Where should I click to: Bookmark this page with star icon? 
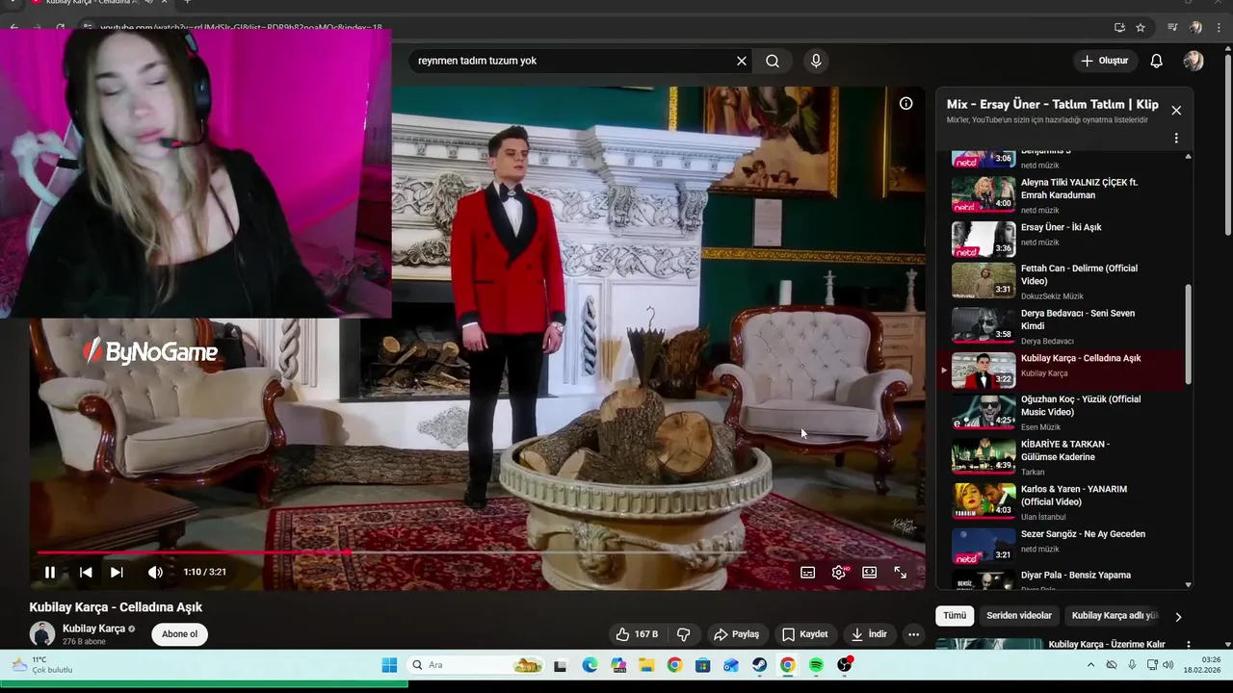tap(1141, 28)
